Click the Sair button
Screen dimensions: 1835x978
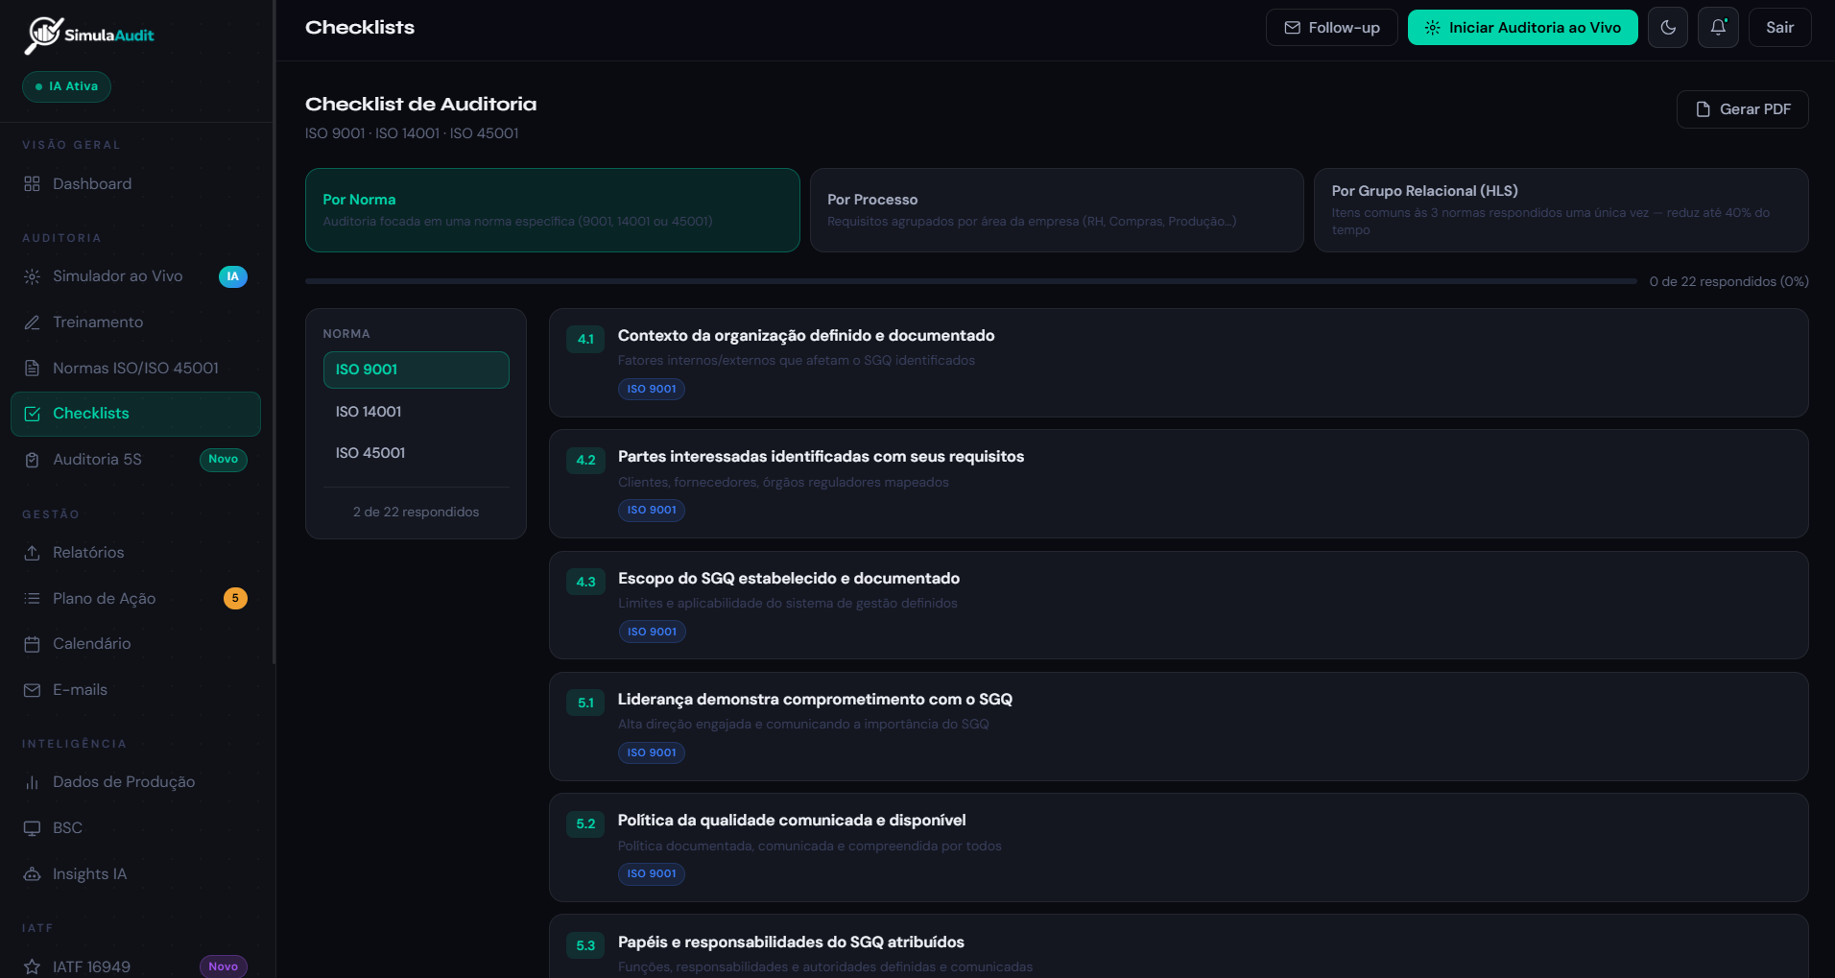1780,27
